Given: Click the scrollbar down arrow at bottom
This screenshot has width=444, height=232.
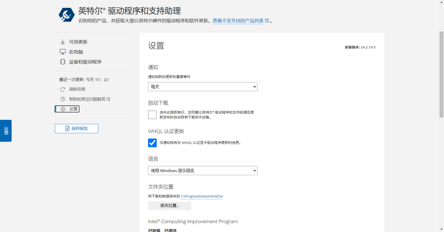Looking at the screenshot, I should (x=442, y=229).
